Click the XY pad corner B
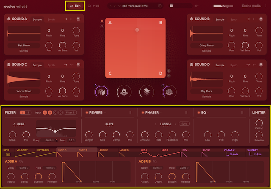 coord(160,23)
